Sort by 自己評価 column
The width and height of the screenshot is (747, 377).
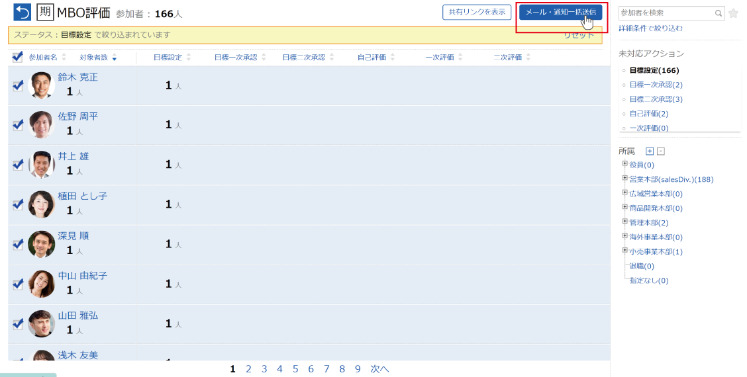[x=376, y=57]
